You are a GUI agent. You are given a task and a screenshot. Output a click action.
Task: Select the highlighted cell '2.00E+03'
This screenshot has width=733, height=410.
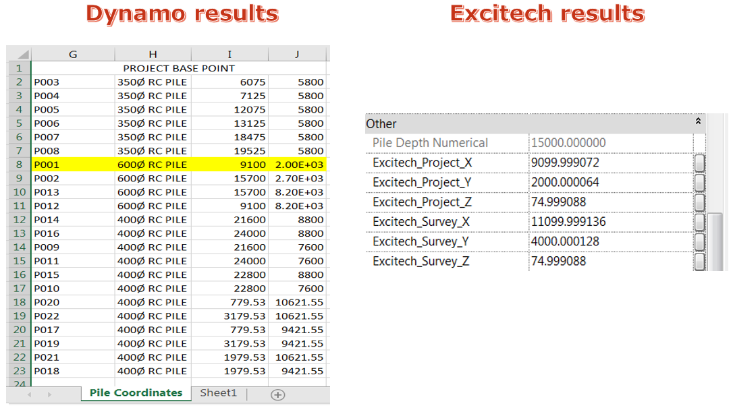(297, 165)
